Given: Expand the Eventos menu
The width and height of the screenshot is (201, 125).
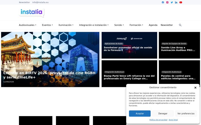Looking at the screenshot, I should click(47, 25).
